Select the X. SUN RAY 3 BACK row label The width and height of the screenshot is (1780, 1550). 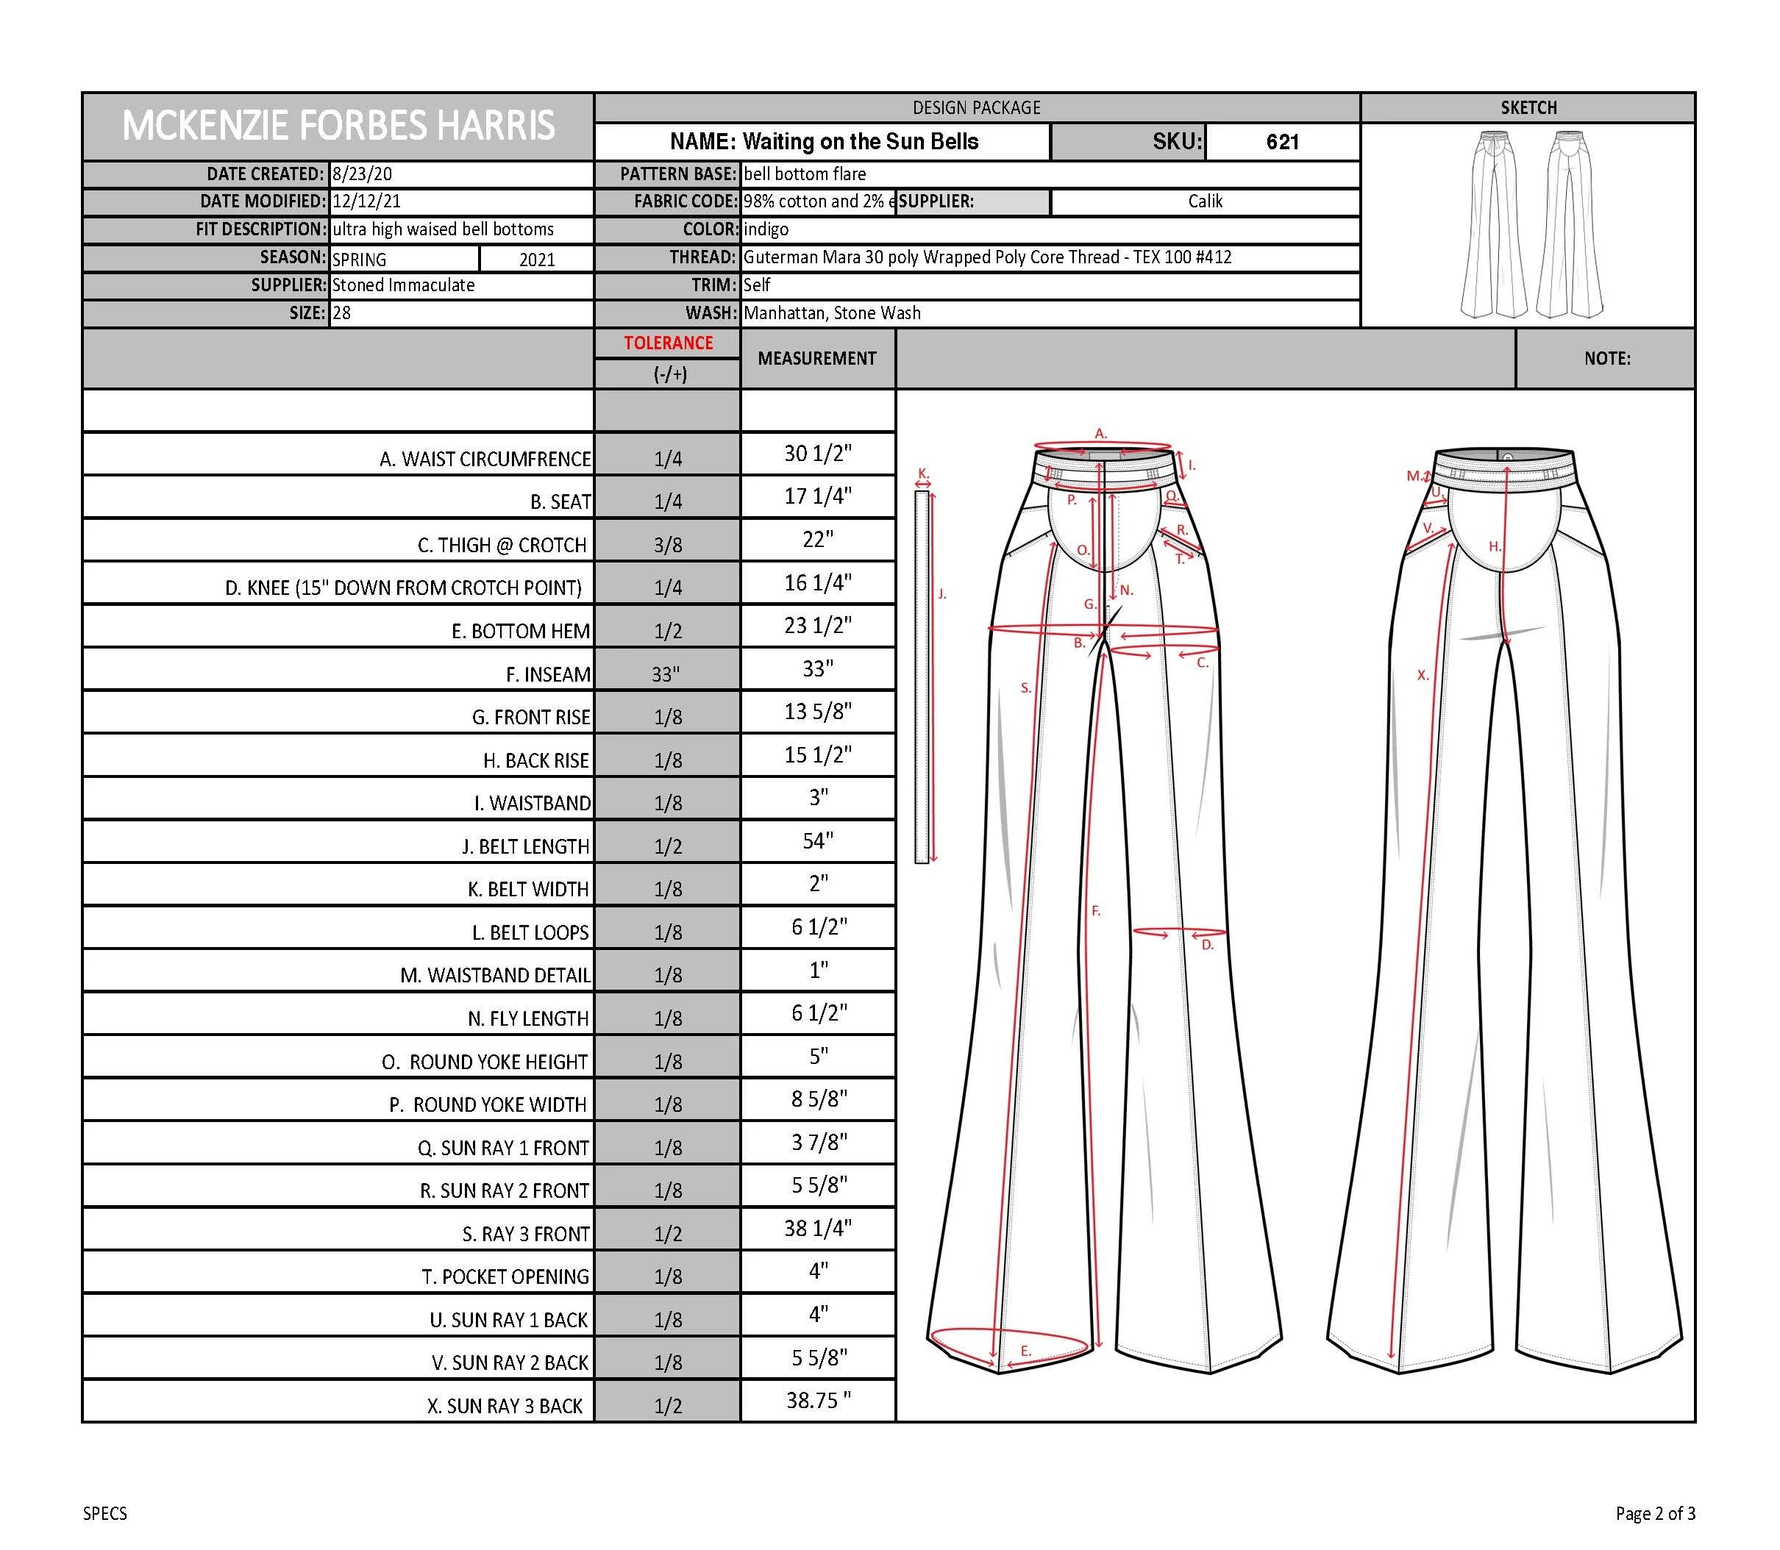[x=505, y=1406]
